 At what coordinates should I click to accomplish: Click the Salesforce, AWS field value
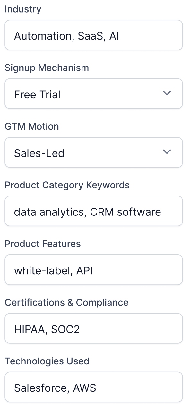click(55, 388)
